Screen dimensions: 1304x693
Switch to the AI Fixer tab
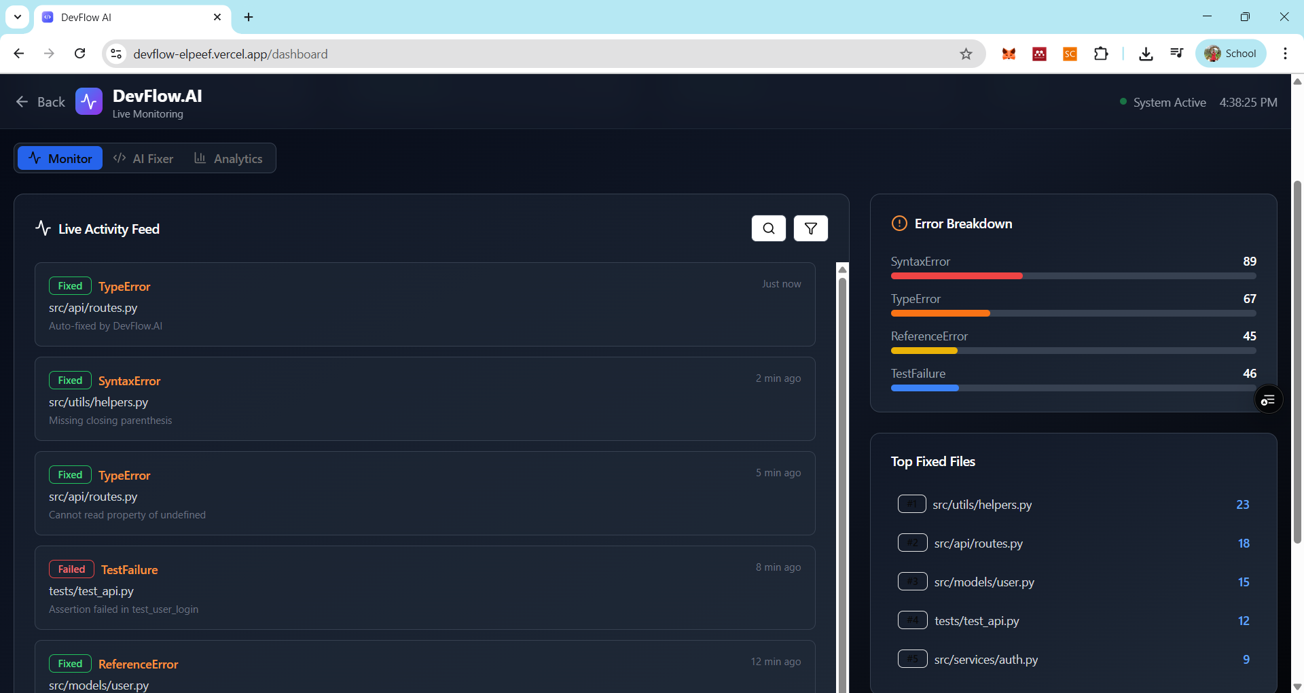point(143,158)
